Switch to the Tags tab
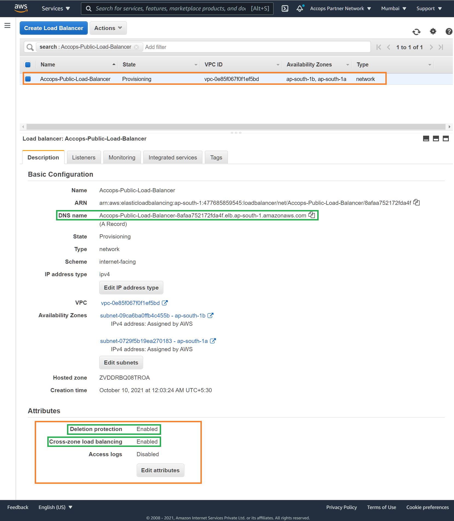 pyautogui.click(x=216, y=157)
